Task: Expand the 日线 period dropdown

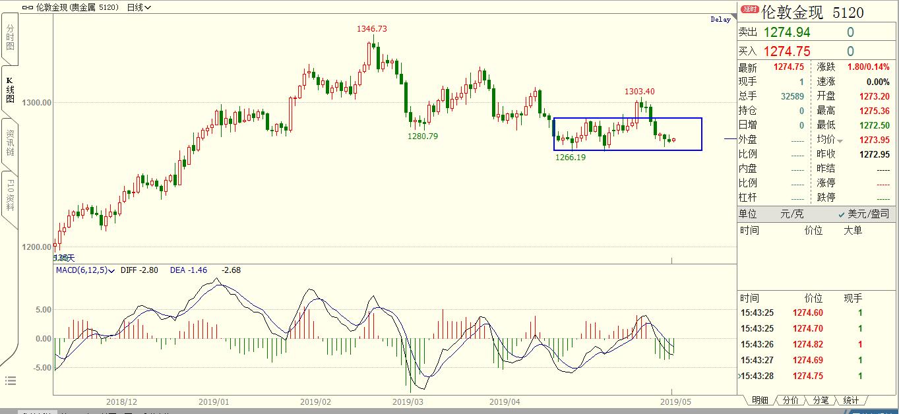Action: pos(138,7)
